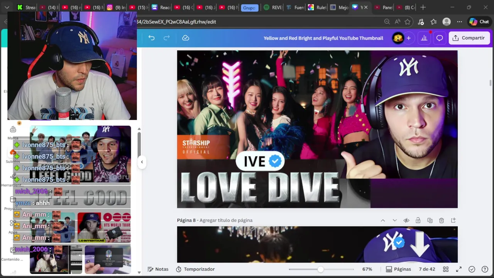Image resolution: width=494 pixels, height=278 pixels.
Task: Enter fullscreen presentation mode
Action: [459, 269]
